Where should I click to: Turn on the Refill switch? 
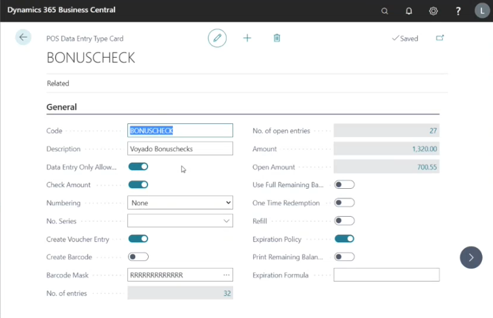click(344, 221)
